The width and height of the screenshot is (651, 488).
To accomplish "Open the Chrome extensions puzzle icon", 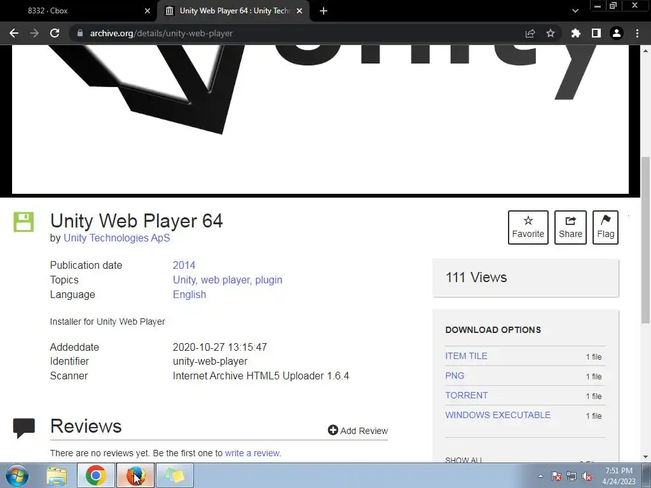I will pos(576,33).
